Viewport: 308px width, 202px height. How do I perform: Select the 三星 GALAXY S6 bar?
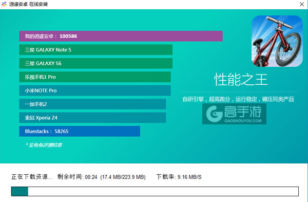coord(95,63)
